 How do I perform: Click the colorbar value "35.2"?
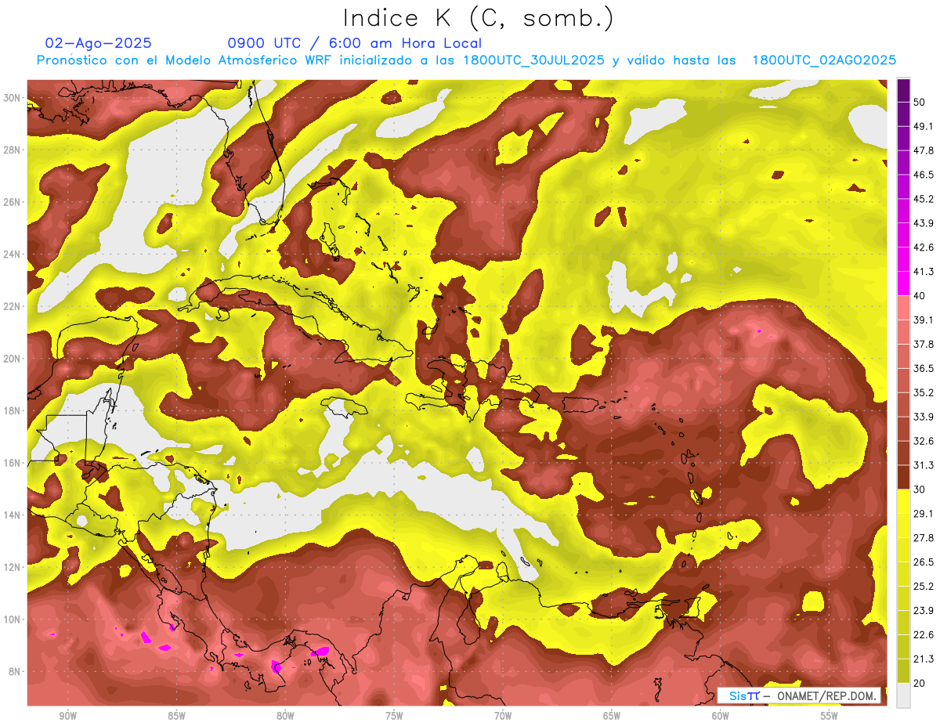(x=924, y=392)
